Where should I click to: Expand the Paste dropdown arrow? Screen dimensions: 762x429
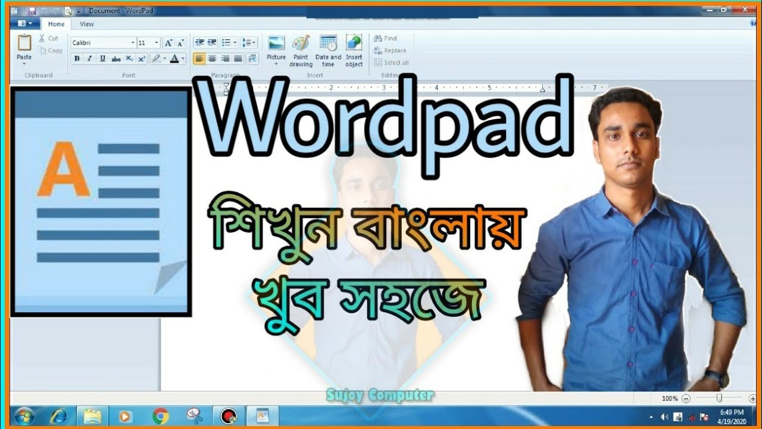[x=24, y=64]
